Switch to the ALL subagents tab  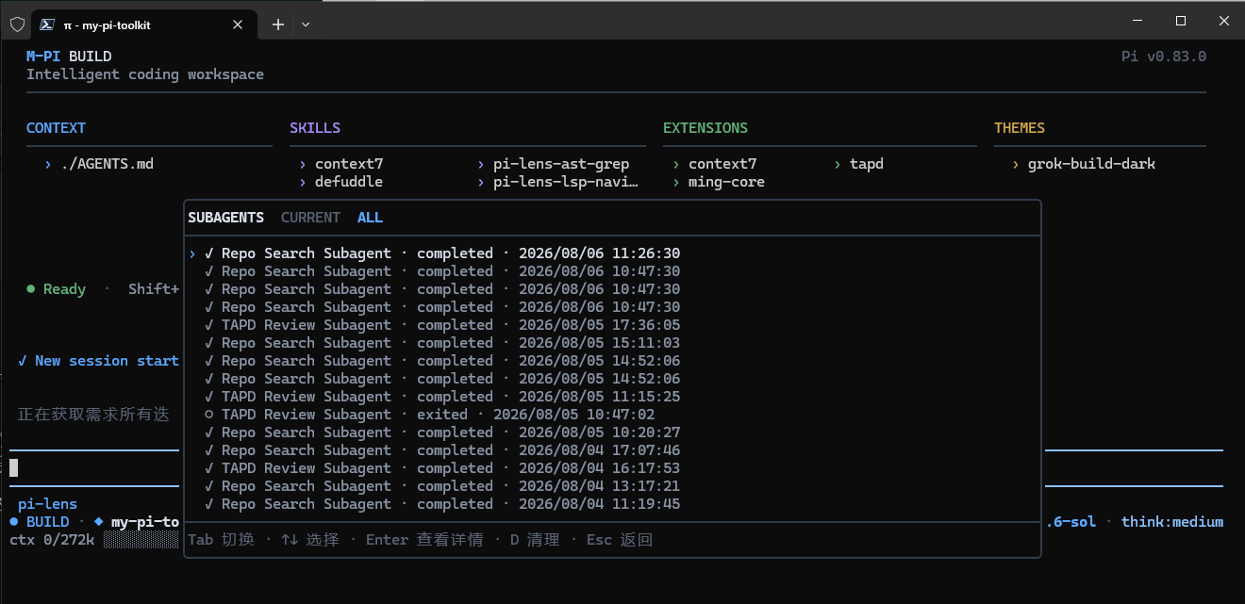point(370,218)
